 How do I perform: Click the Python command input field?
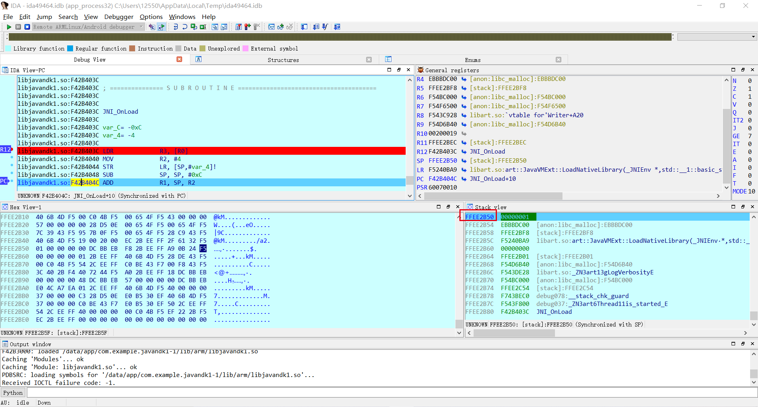[x=392, y=392]
